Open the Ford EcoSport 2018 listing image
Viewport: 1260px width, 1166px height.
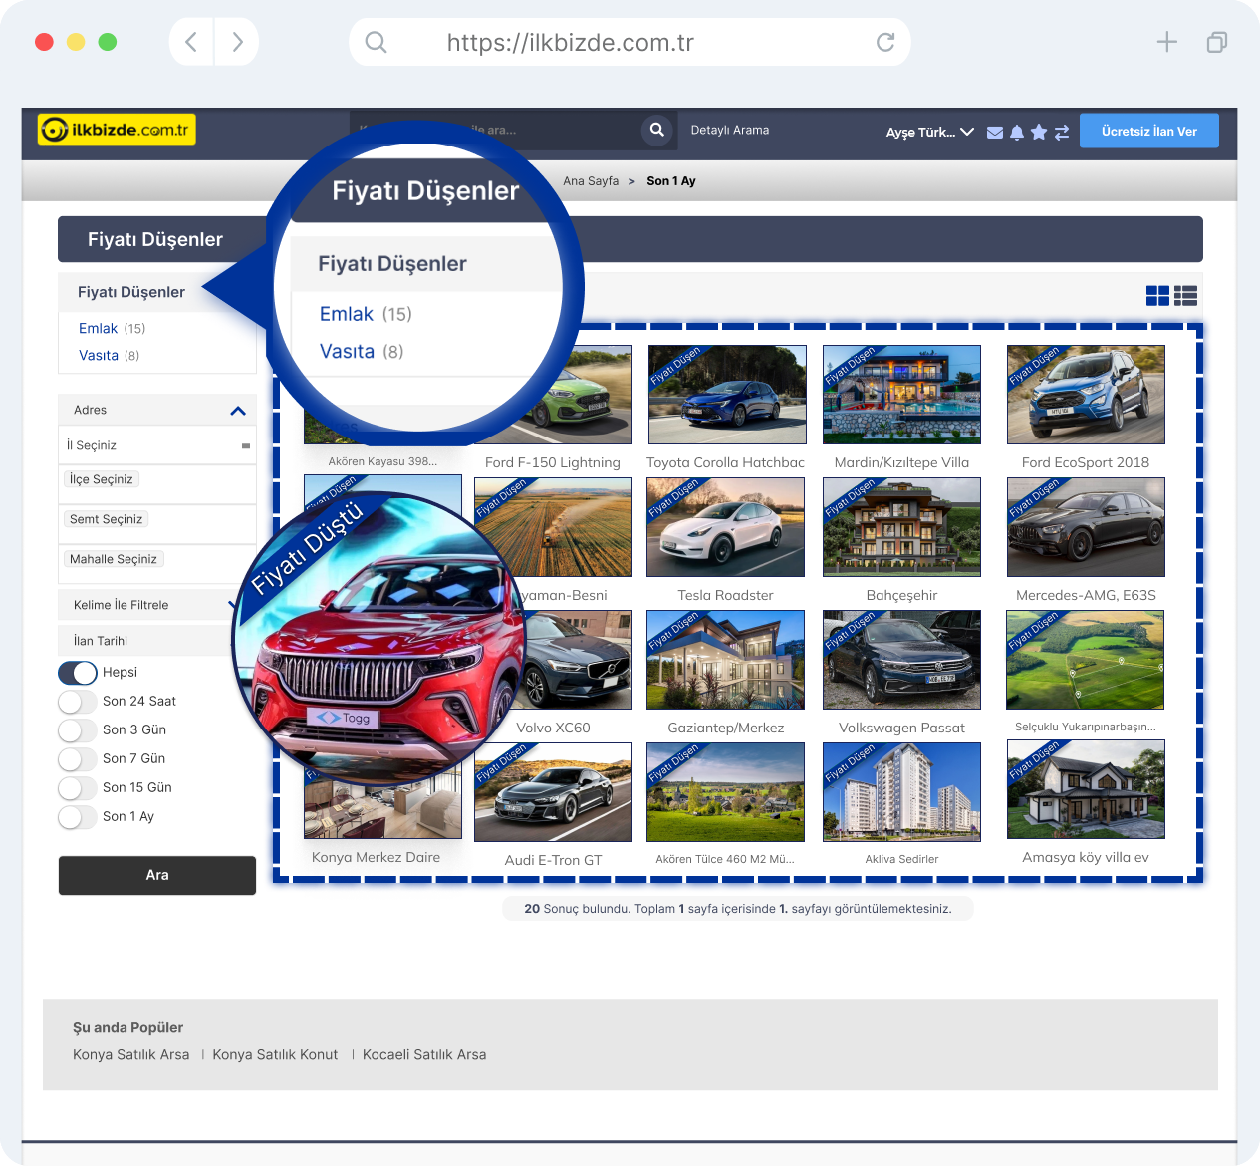tap(1086, 395)
